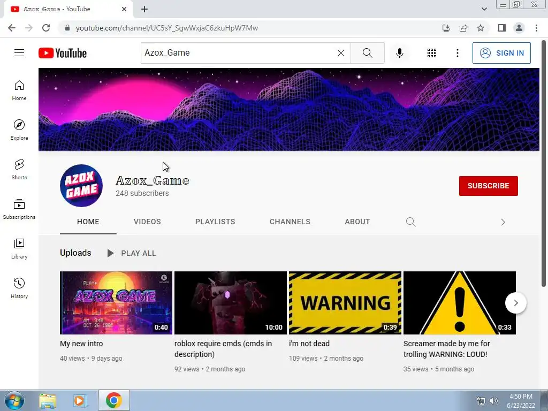Click the roblox video thumbnail
Viewport: 548px width, 411px height.
tap(231, 303)
